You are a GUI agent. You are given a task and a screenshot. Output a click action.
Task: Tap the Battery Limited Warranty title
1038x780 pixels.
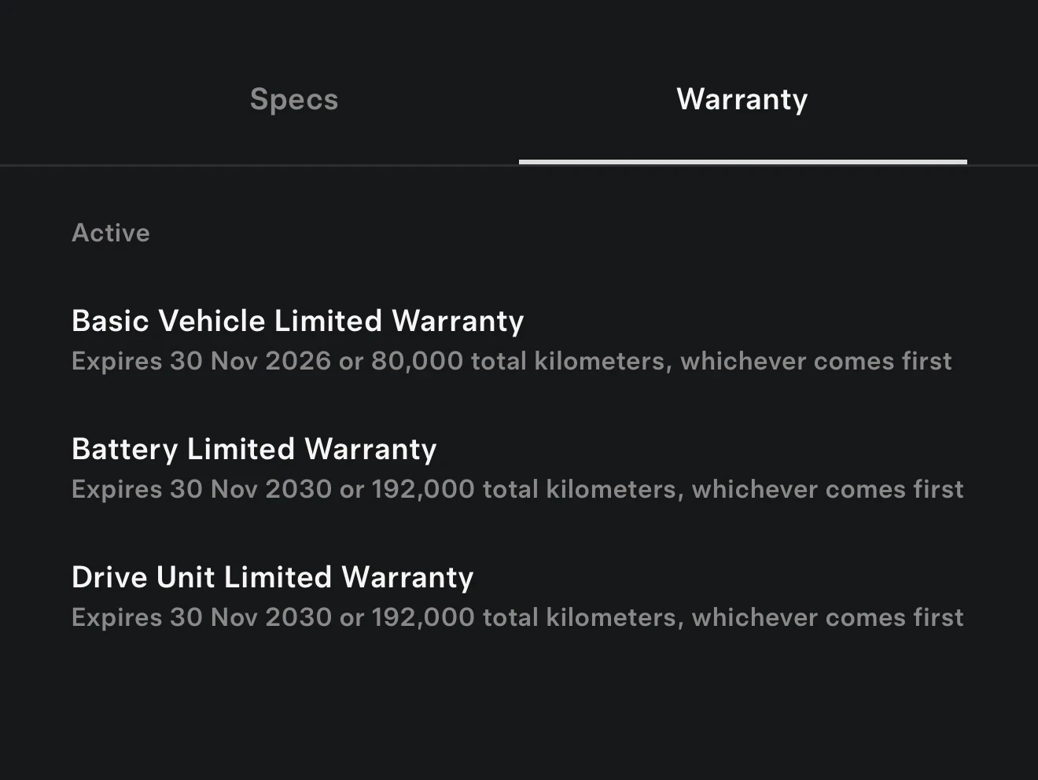(254, 449)
